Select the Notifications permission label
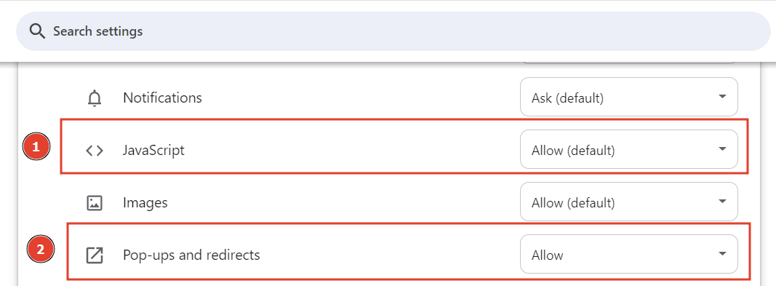This screenshot has height=286, width=776. click(x=162, y=98)
